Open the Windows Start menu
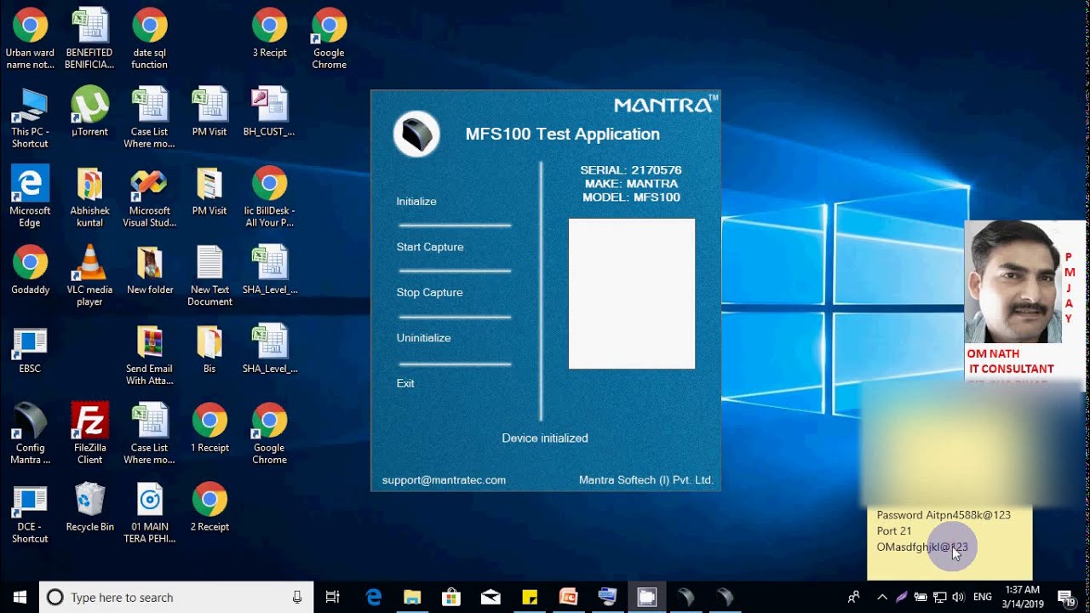Viewport: 1090px width, 613px height. click(20, 597)
